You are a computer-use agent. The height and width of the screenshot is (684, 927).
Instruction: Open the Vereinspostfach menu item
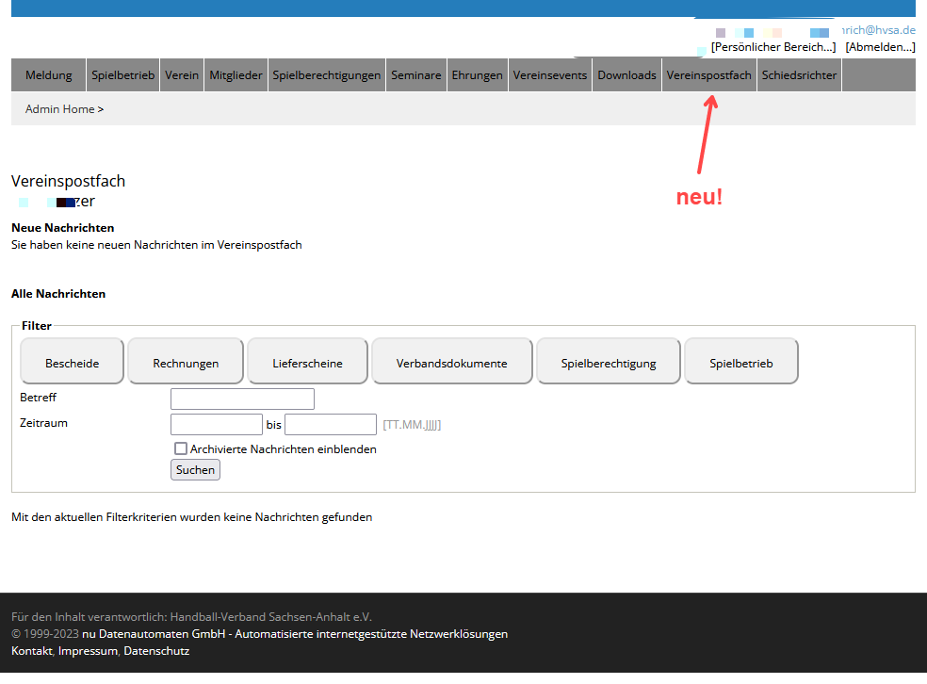pos(708,75)
